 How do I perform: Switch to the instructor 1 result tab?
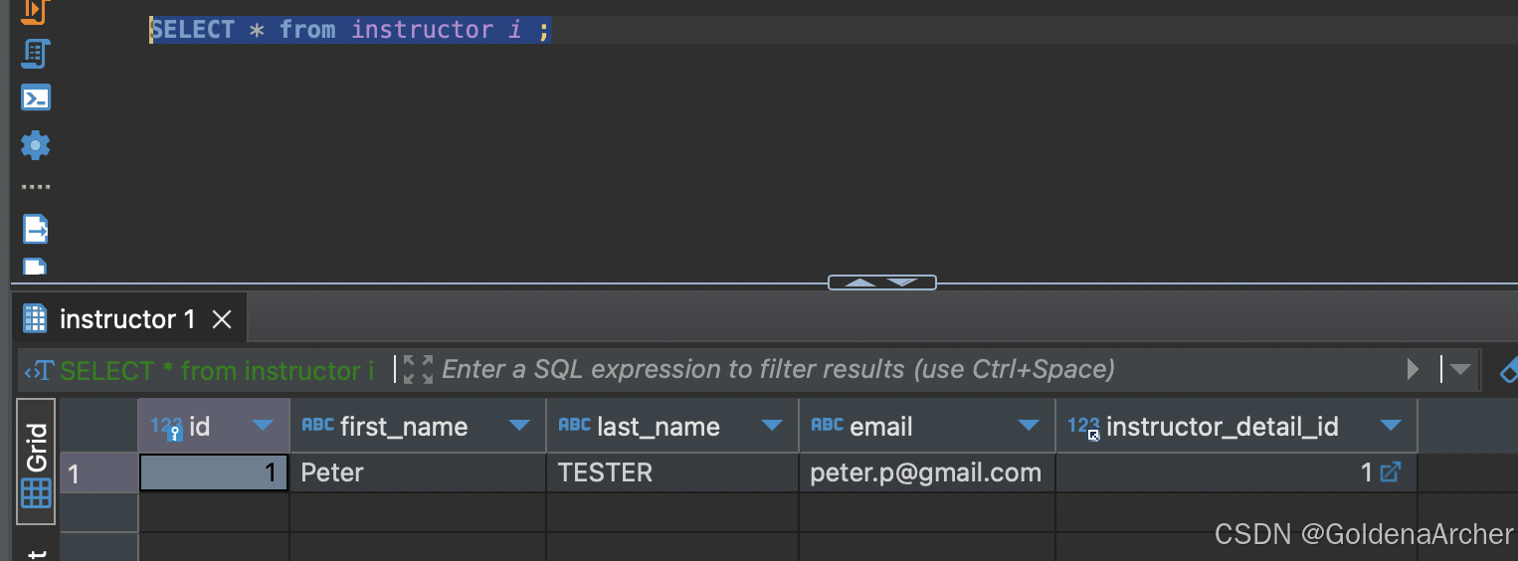click(x=127, y=319)
